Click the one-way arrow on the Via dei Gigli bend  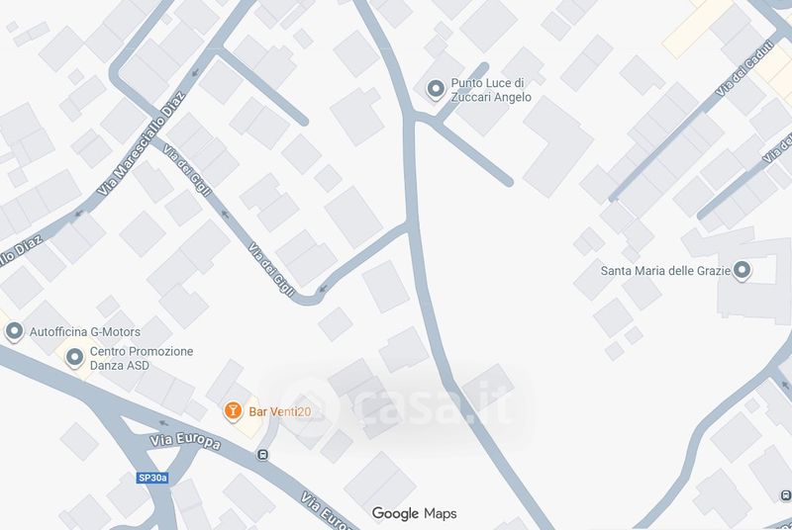coord(323,290)
